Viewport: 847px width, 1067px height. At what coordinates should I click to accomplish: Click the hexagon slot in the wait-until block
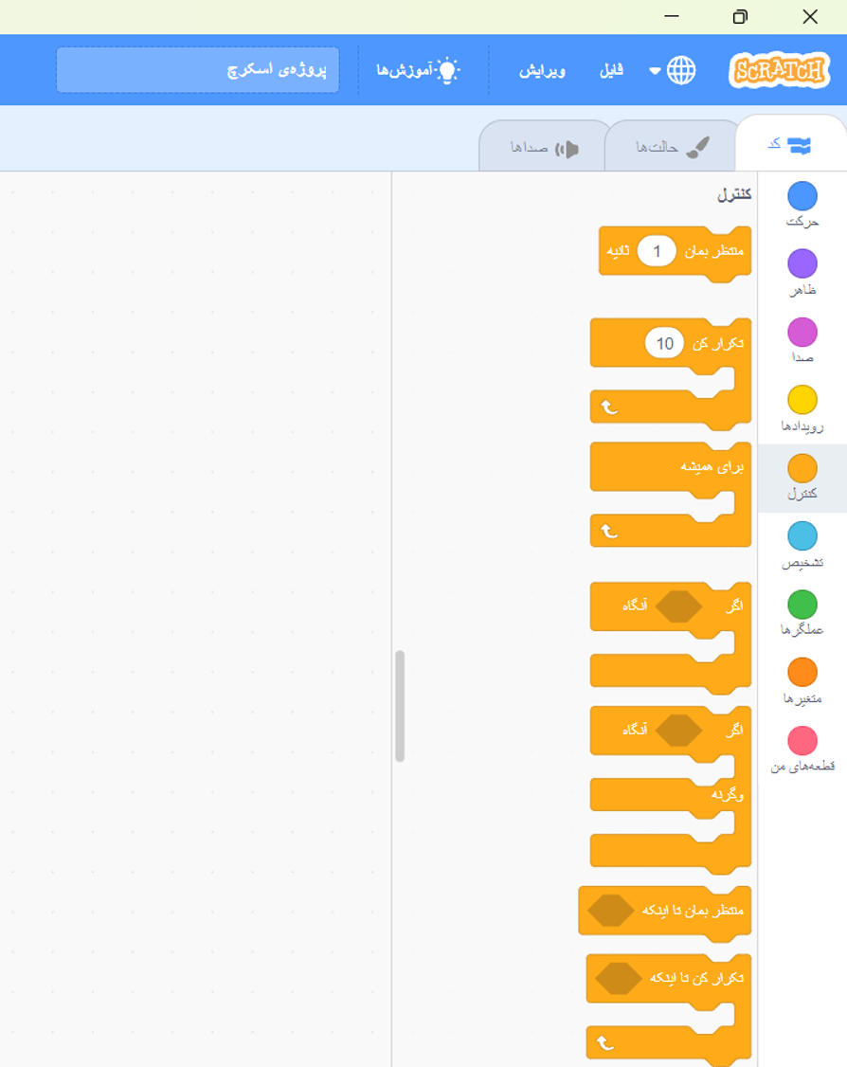(x=611, y=911)
